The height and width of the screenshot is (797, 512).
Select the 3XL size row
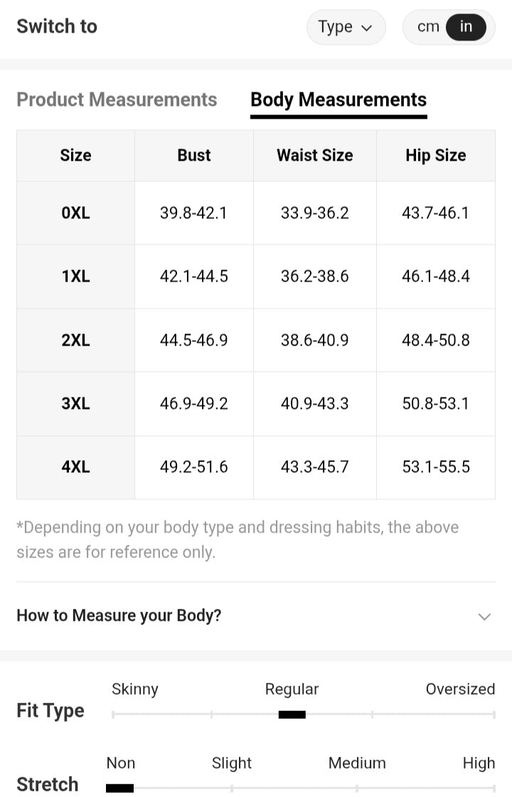[75, 403]
